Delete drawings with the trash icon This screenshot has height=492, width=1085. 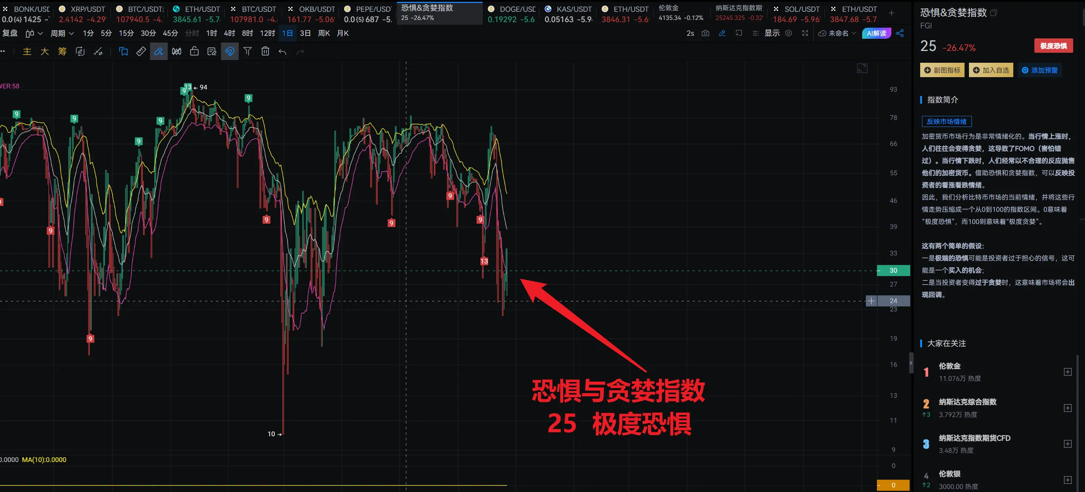click(265, 51)
